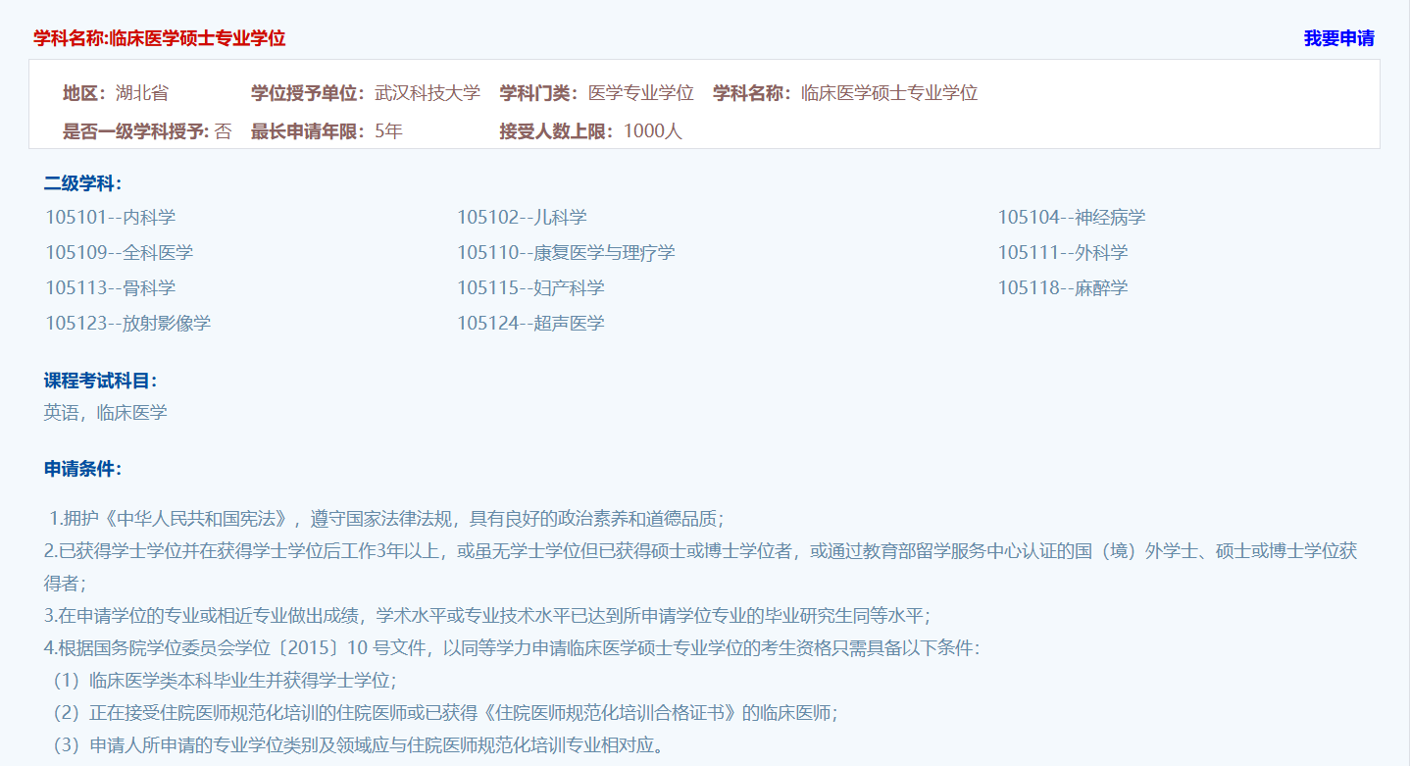Select discipline 105101--内科学

tap(111, 218)
